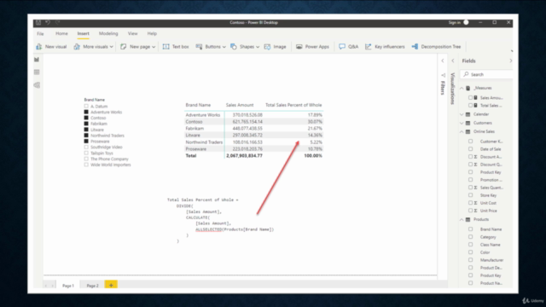Viewport: 546px width, 307px height.
Task: Click the Calendar table icon
Action: [468, 114]
